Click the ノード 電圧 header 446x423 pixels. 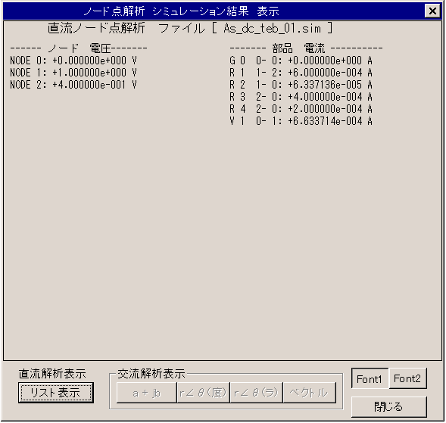[79, 48]
